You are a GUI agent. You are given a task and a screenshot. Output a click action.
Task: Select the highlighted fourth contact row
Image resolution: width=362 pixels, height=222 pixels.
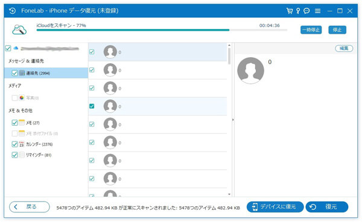coord(157,106)
